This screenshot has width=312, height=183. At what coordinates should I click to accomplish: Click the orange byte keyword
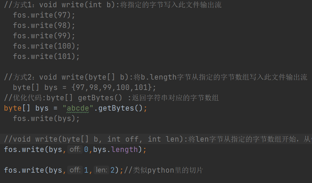click(x=13, y=108)
